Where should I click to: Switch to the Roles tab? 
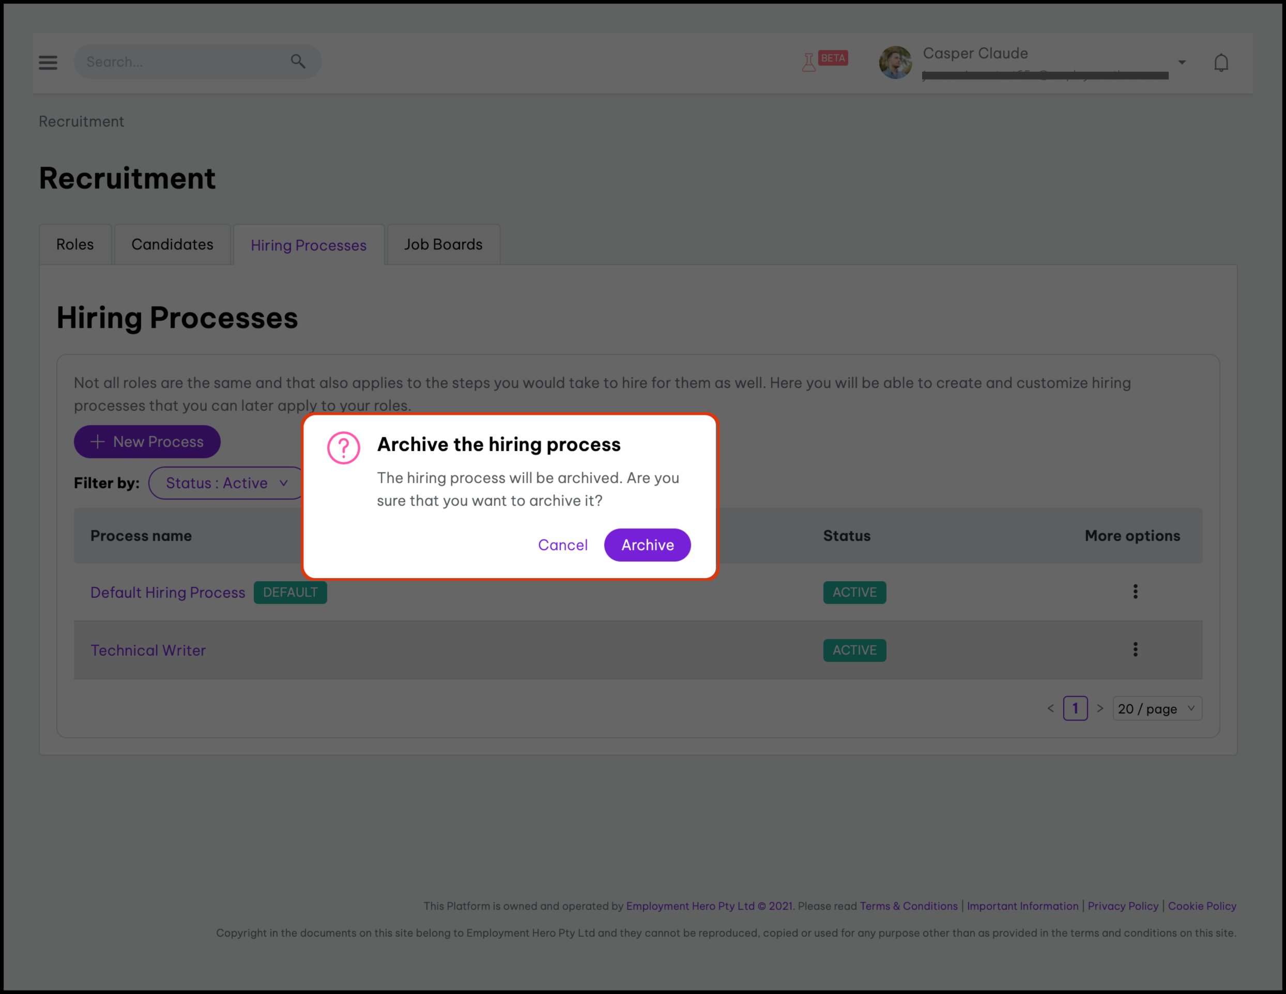coord(75,244)
